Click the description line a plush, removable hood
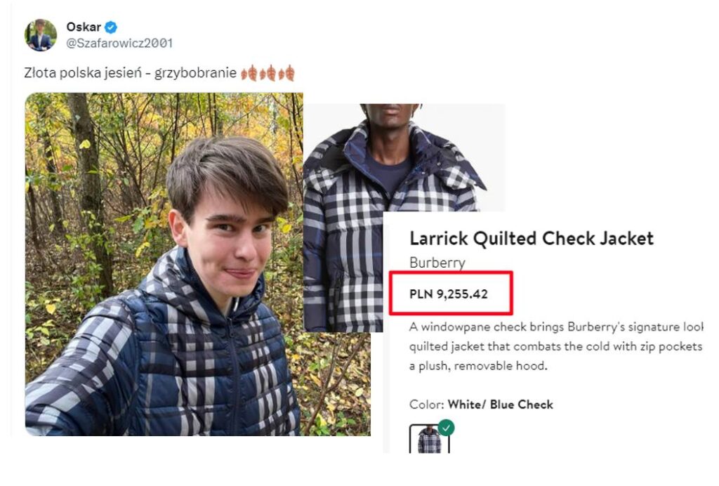This screenshot has width=719, height=486. (x=478, y=366)
